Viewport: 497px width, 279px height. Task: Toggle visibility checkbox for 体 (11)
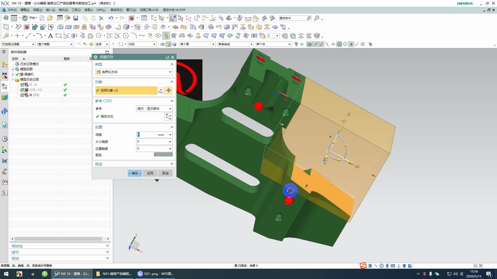click(x=22, y=95)
